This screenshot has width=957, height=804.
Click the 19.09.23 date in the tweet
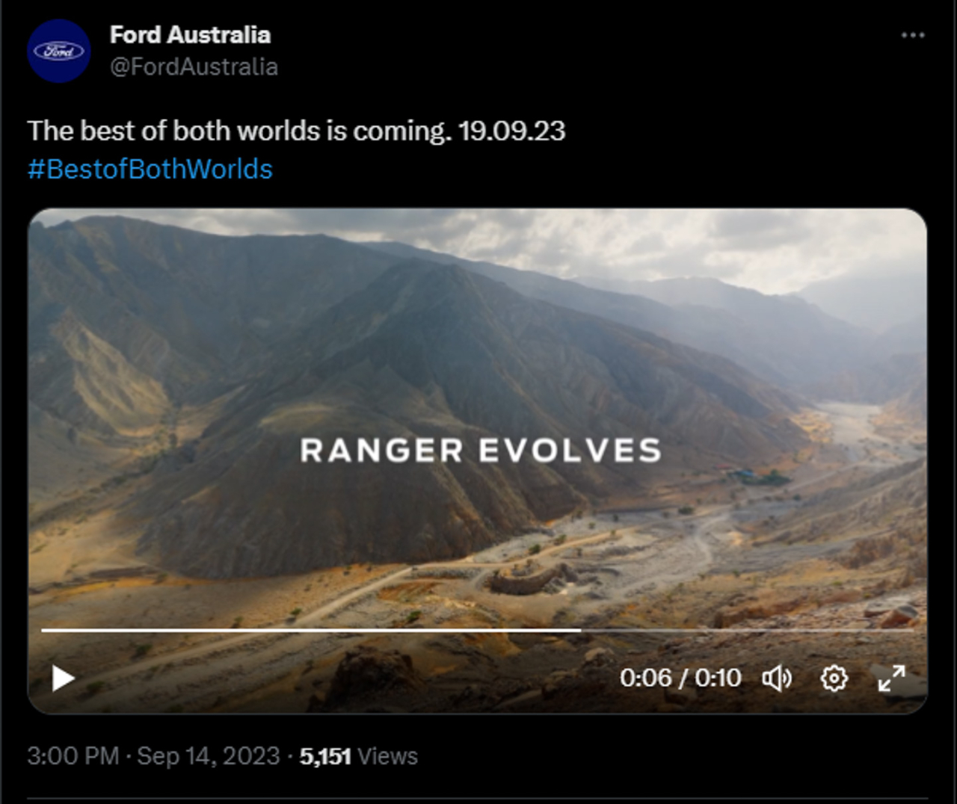pyautogui.click(x=511, y=131)
